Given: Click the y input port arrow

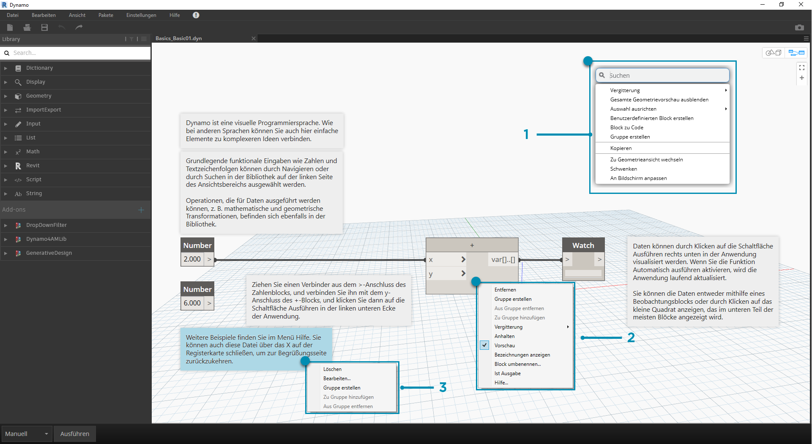Looking at the screenshot, I should 463,274.
